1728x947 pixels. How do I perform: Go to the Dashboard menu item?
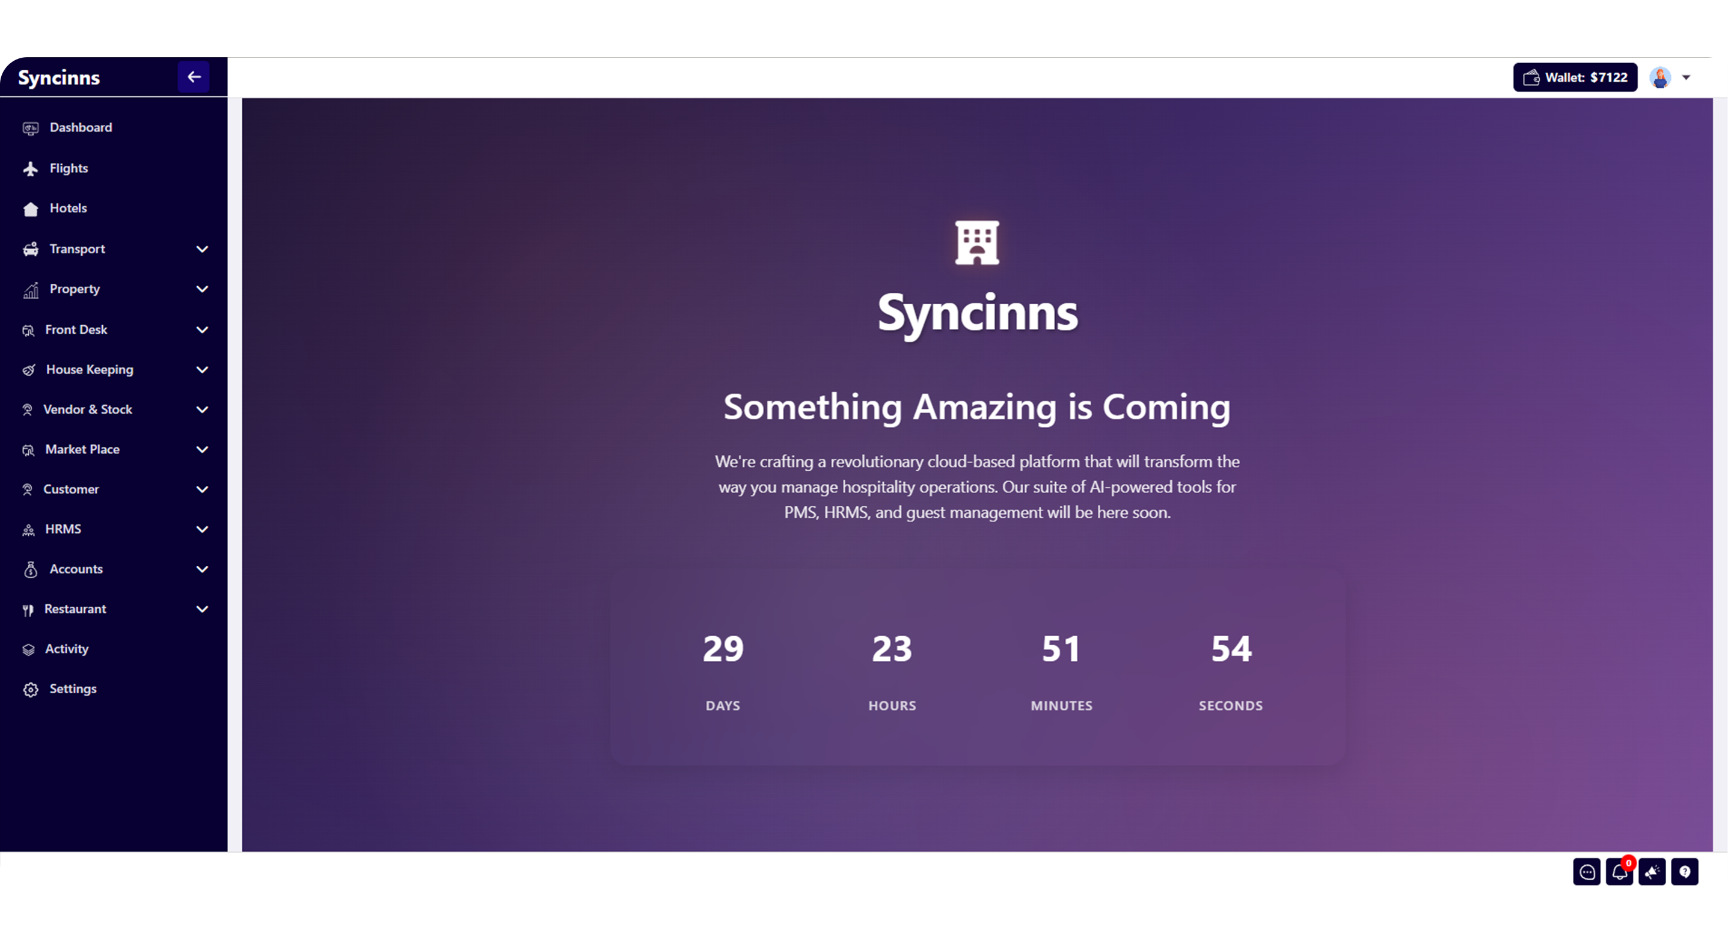(x=81, y=127)
